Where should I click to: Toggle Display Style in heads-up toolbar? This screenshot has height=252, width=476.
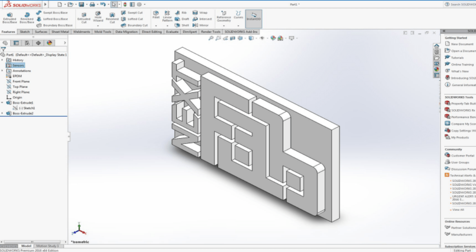pos(251,38)
